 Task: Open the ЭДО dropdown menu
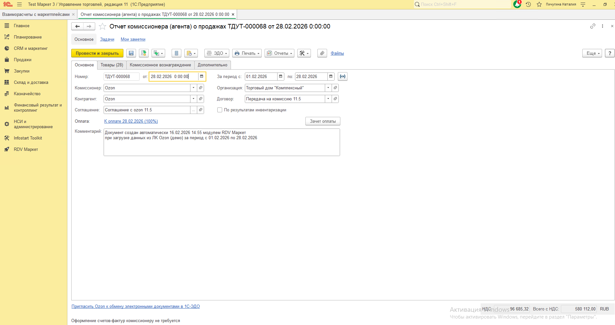(x=217, y=53)
